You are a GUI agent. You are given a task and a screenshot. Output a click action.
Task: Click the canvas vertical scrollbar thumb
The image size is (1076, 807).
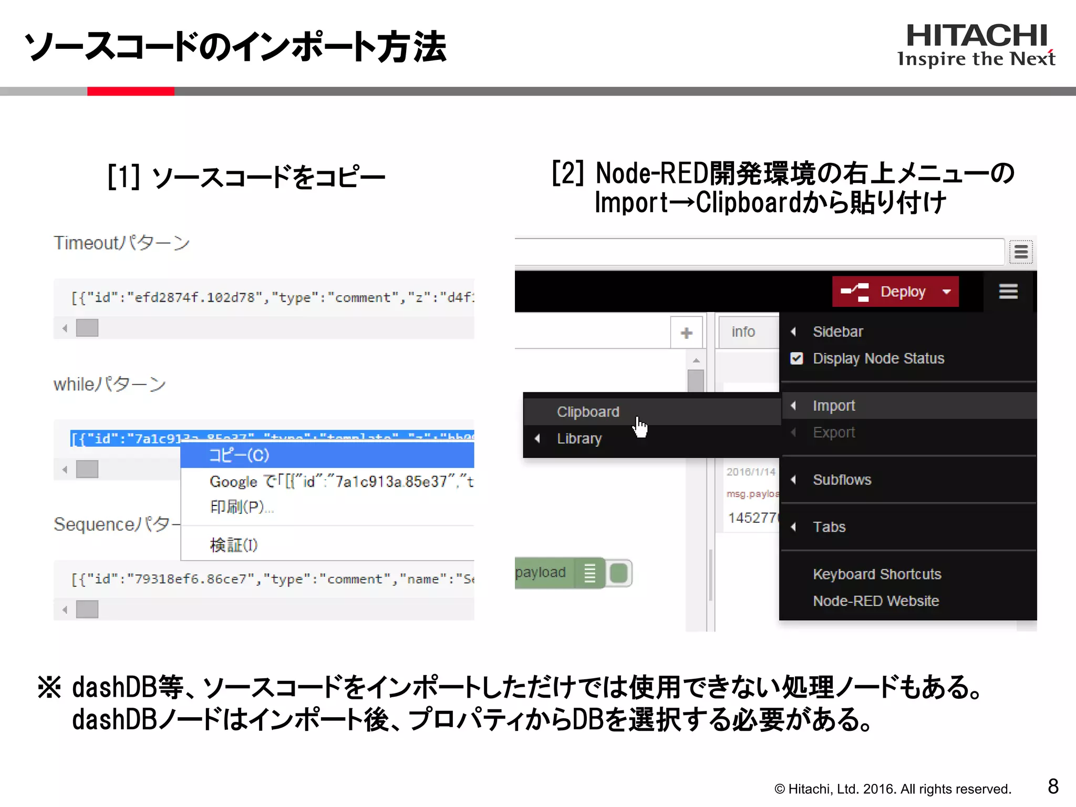tap(696, 381)
